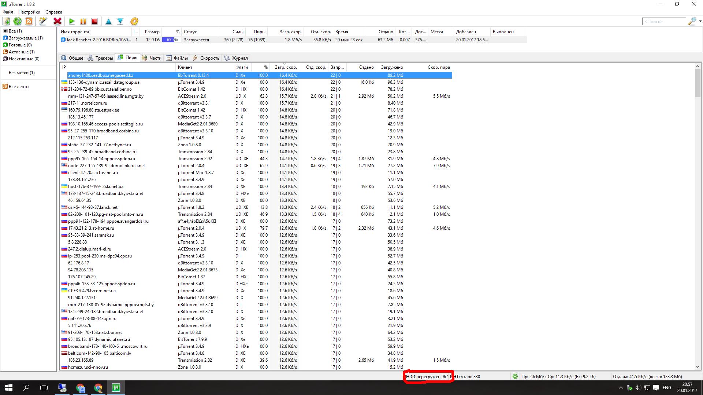Click the Add Torrent toolbar icon
Viewport: 703px width, 395px height.
[x=7, y=21]
